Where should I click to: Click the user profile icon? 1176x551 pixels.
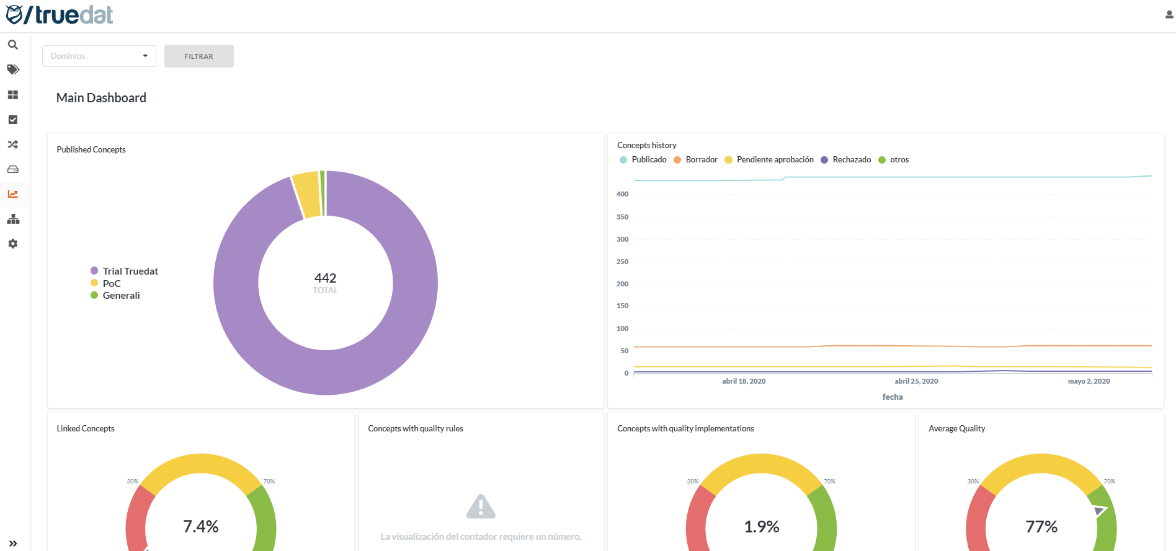[x=1169, y=15]
